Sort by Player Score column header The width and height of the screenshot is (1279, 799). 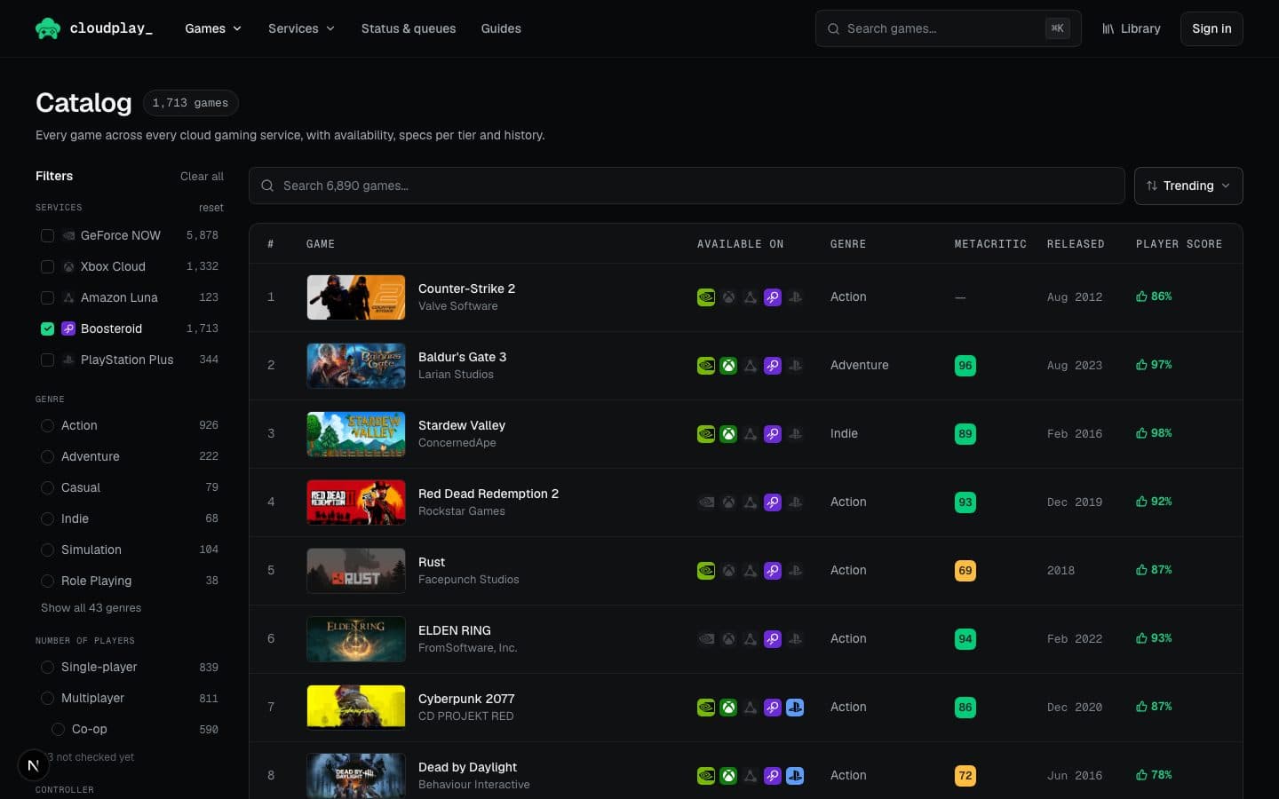[x=1179, y=244]
